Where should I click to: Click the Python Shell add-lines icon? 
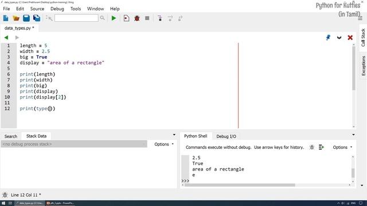point(321,147)
